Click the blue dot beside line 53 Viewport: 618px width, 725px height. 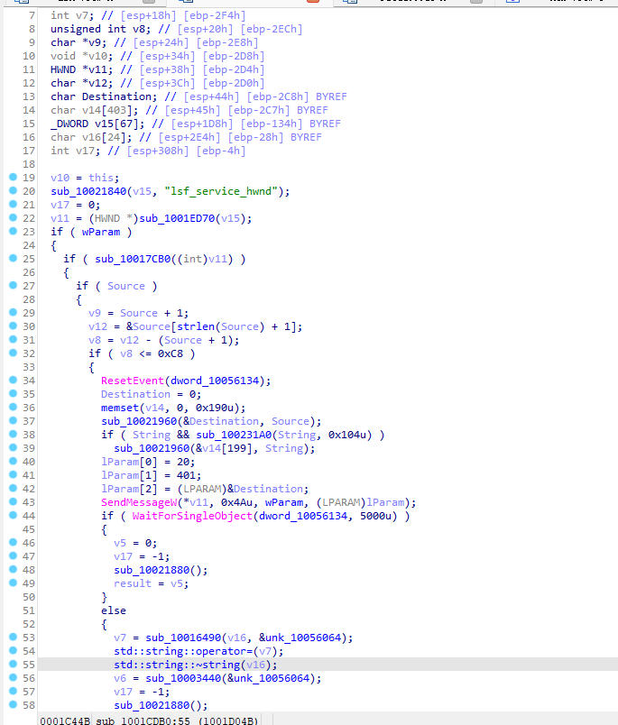13,638
